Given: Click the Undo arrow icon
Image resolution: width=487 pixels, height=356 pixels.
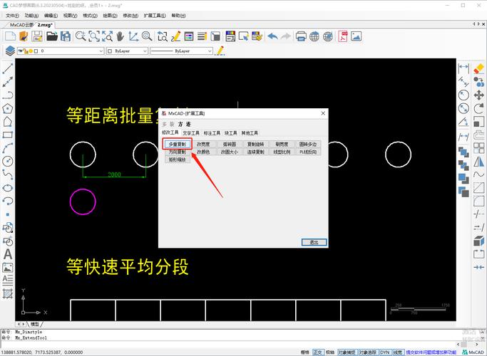Looking at the screenshot, I should pyautogui.click(x=272, y=36).
